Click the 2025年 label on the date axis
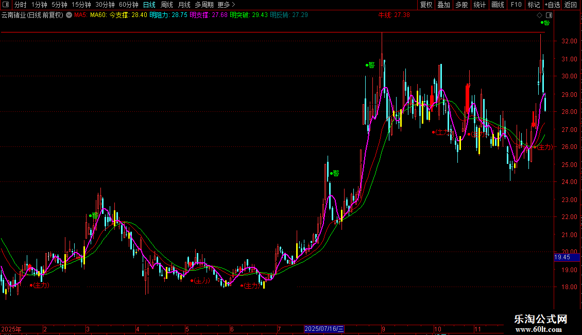Viewport: 582px width, 335px height. click(11, 329)
